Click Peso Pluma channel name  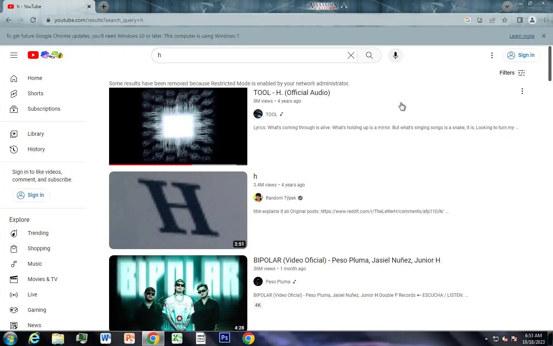click(278, 282)
